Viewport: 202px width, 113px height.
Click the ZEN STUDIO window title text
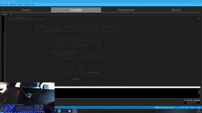(8, 2)
